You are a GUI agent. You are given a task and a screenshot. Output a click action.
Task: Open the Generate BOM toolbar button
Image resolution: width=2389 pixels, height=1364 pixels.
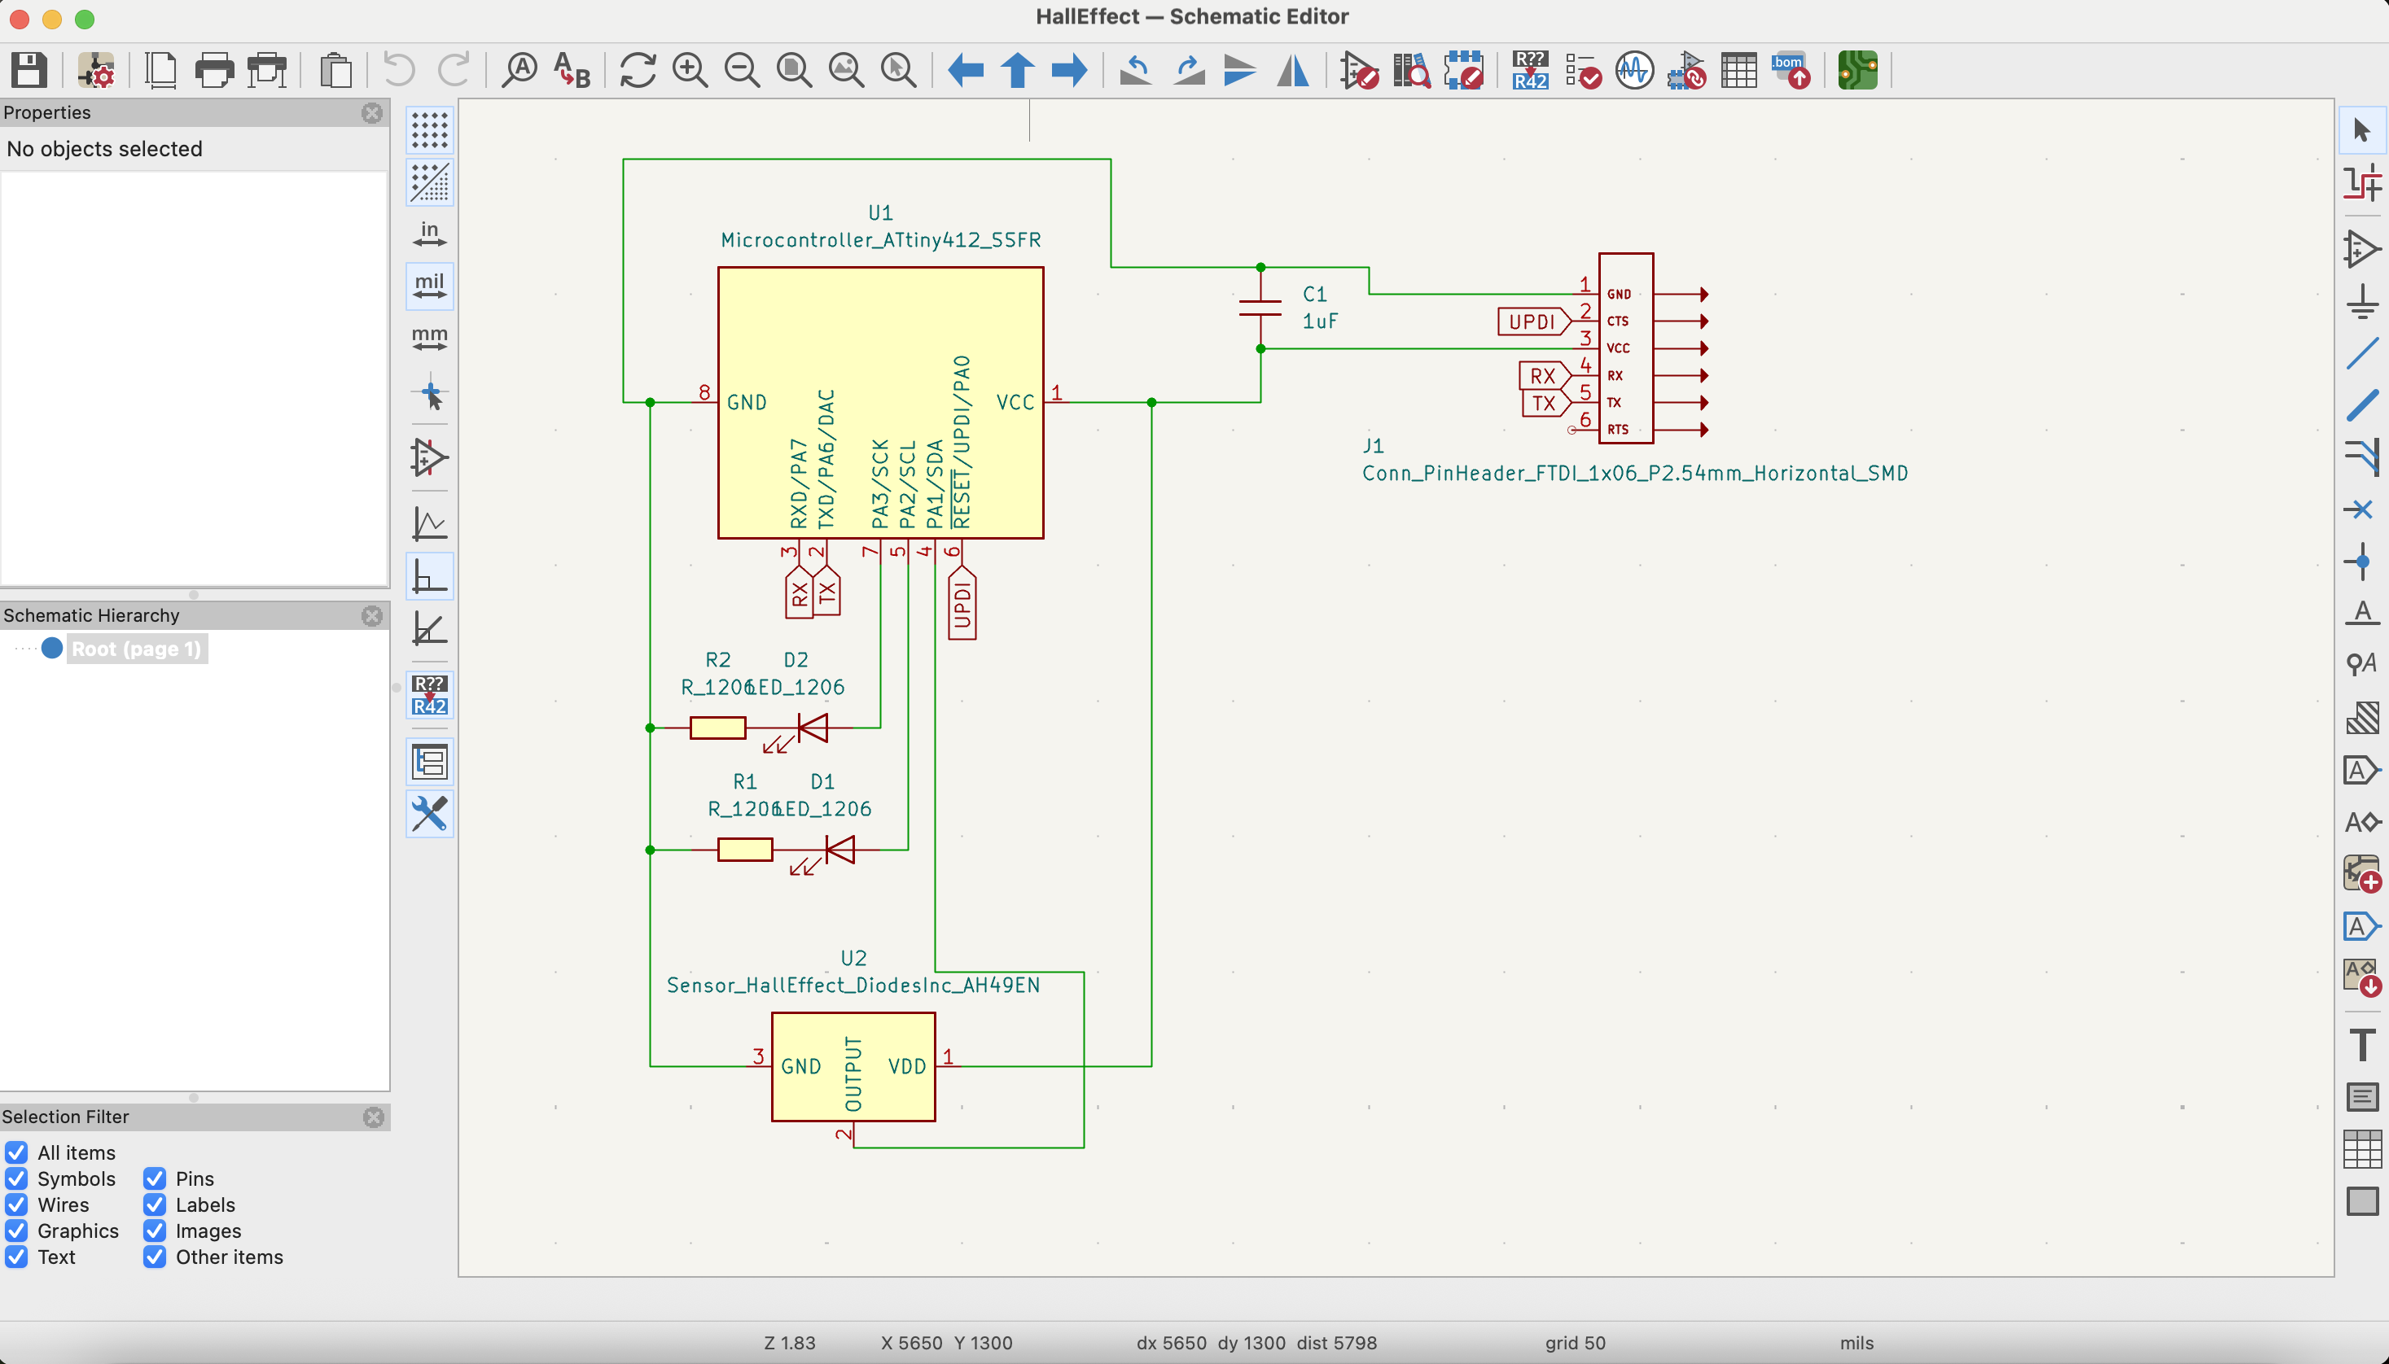tap(1790, 70)
